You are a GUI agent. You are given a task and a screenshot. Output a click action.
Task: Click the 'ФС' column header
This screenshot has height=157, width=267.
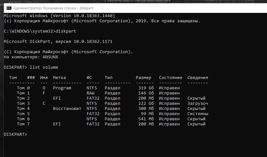pyautogui.click(x=89, y=78)
